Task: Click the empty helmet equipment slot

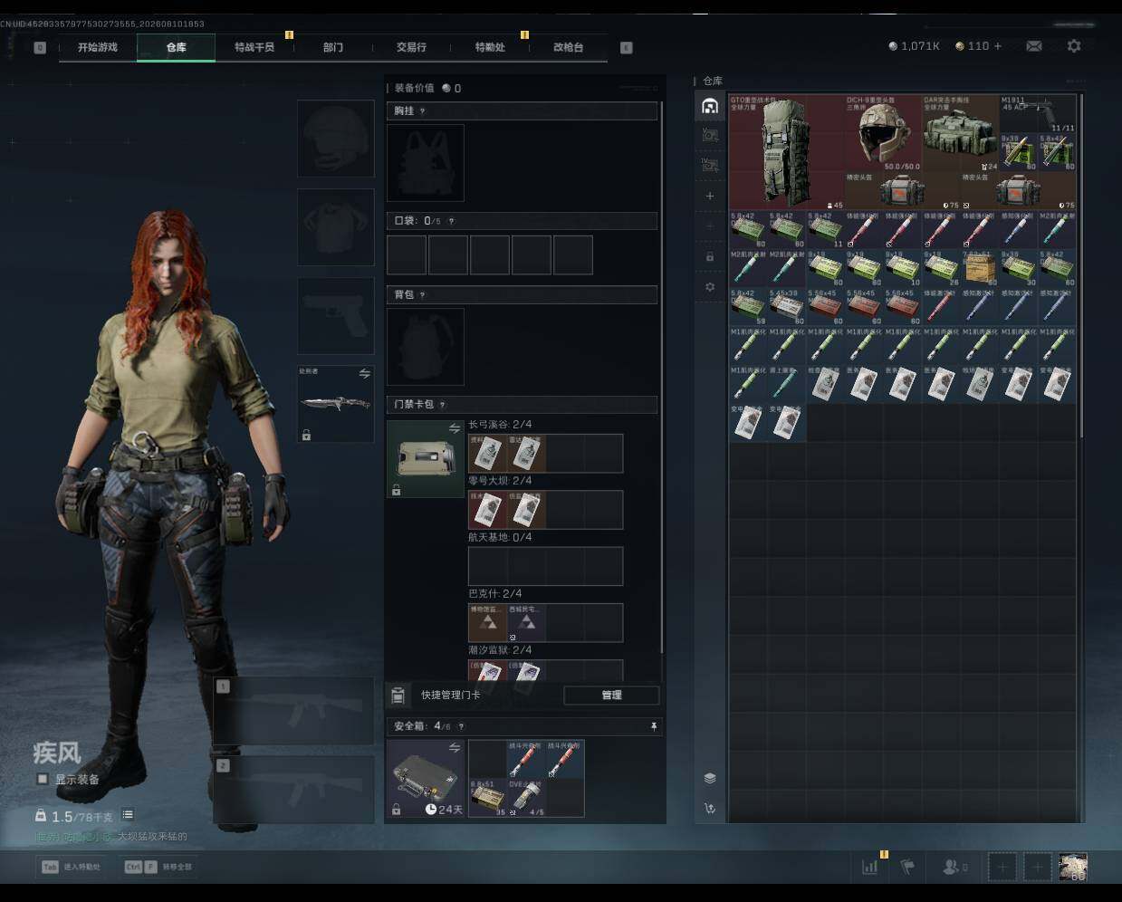Action: (335, 138)
